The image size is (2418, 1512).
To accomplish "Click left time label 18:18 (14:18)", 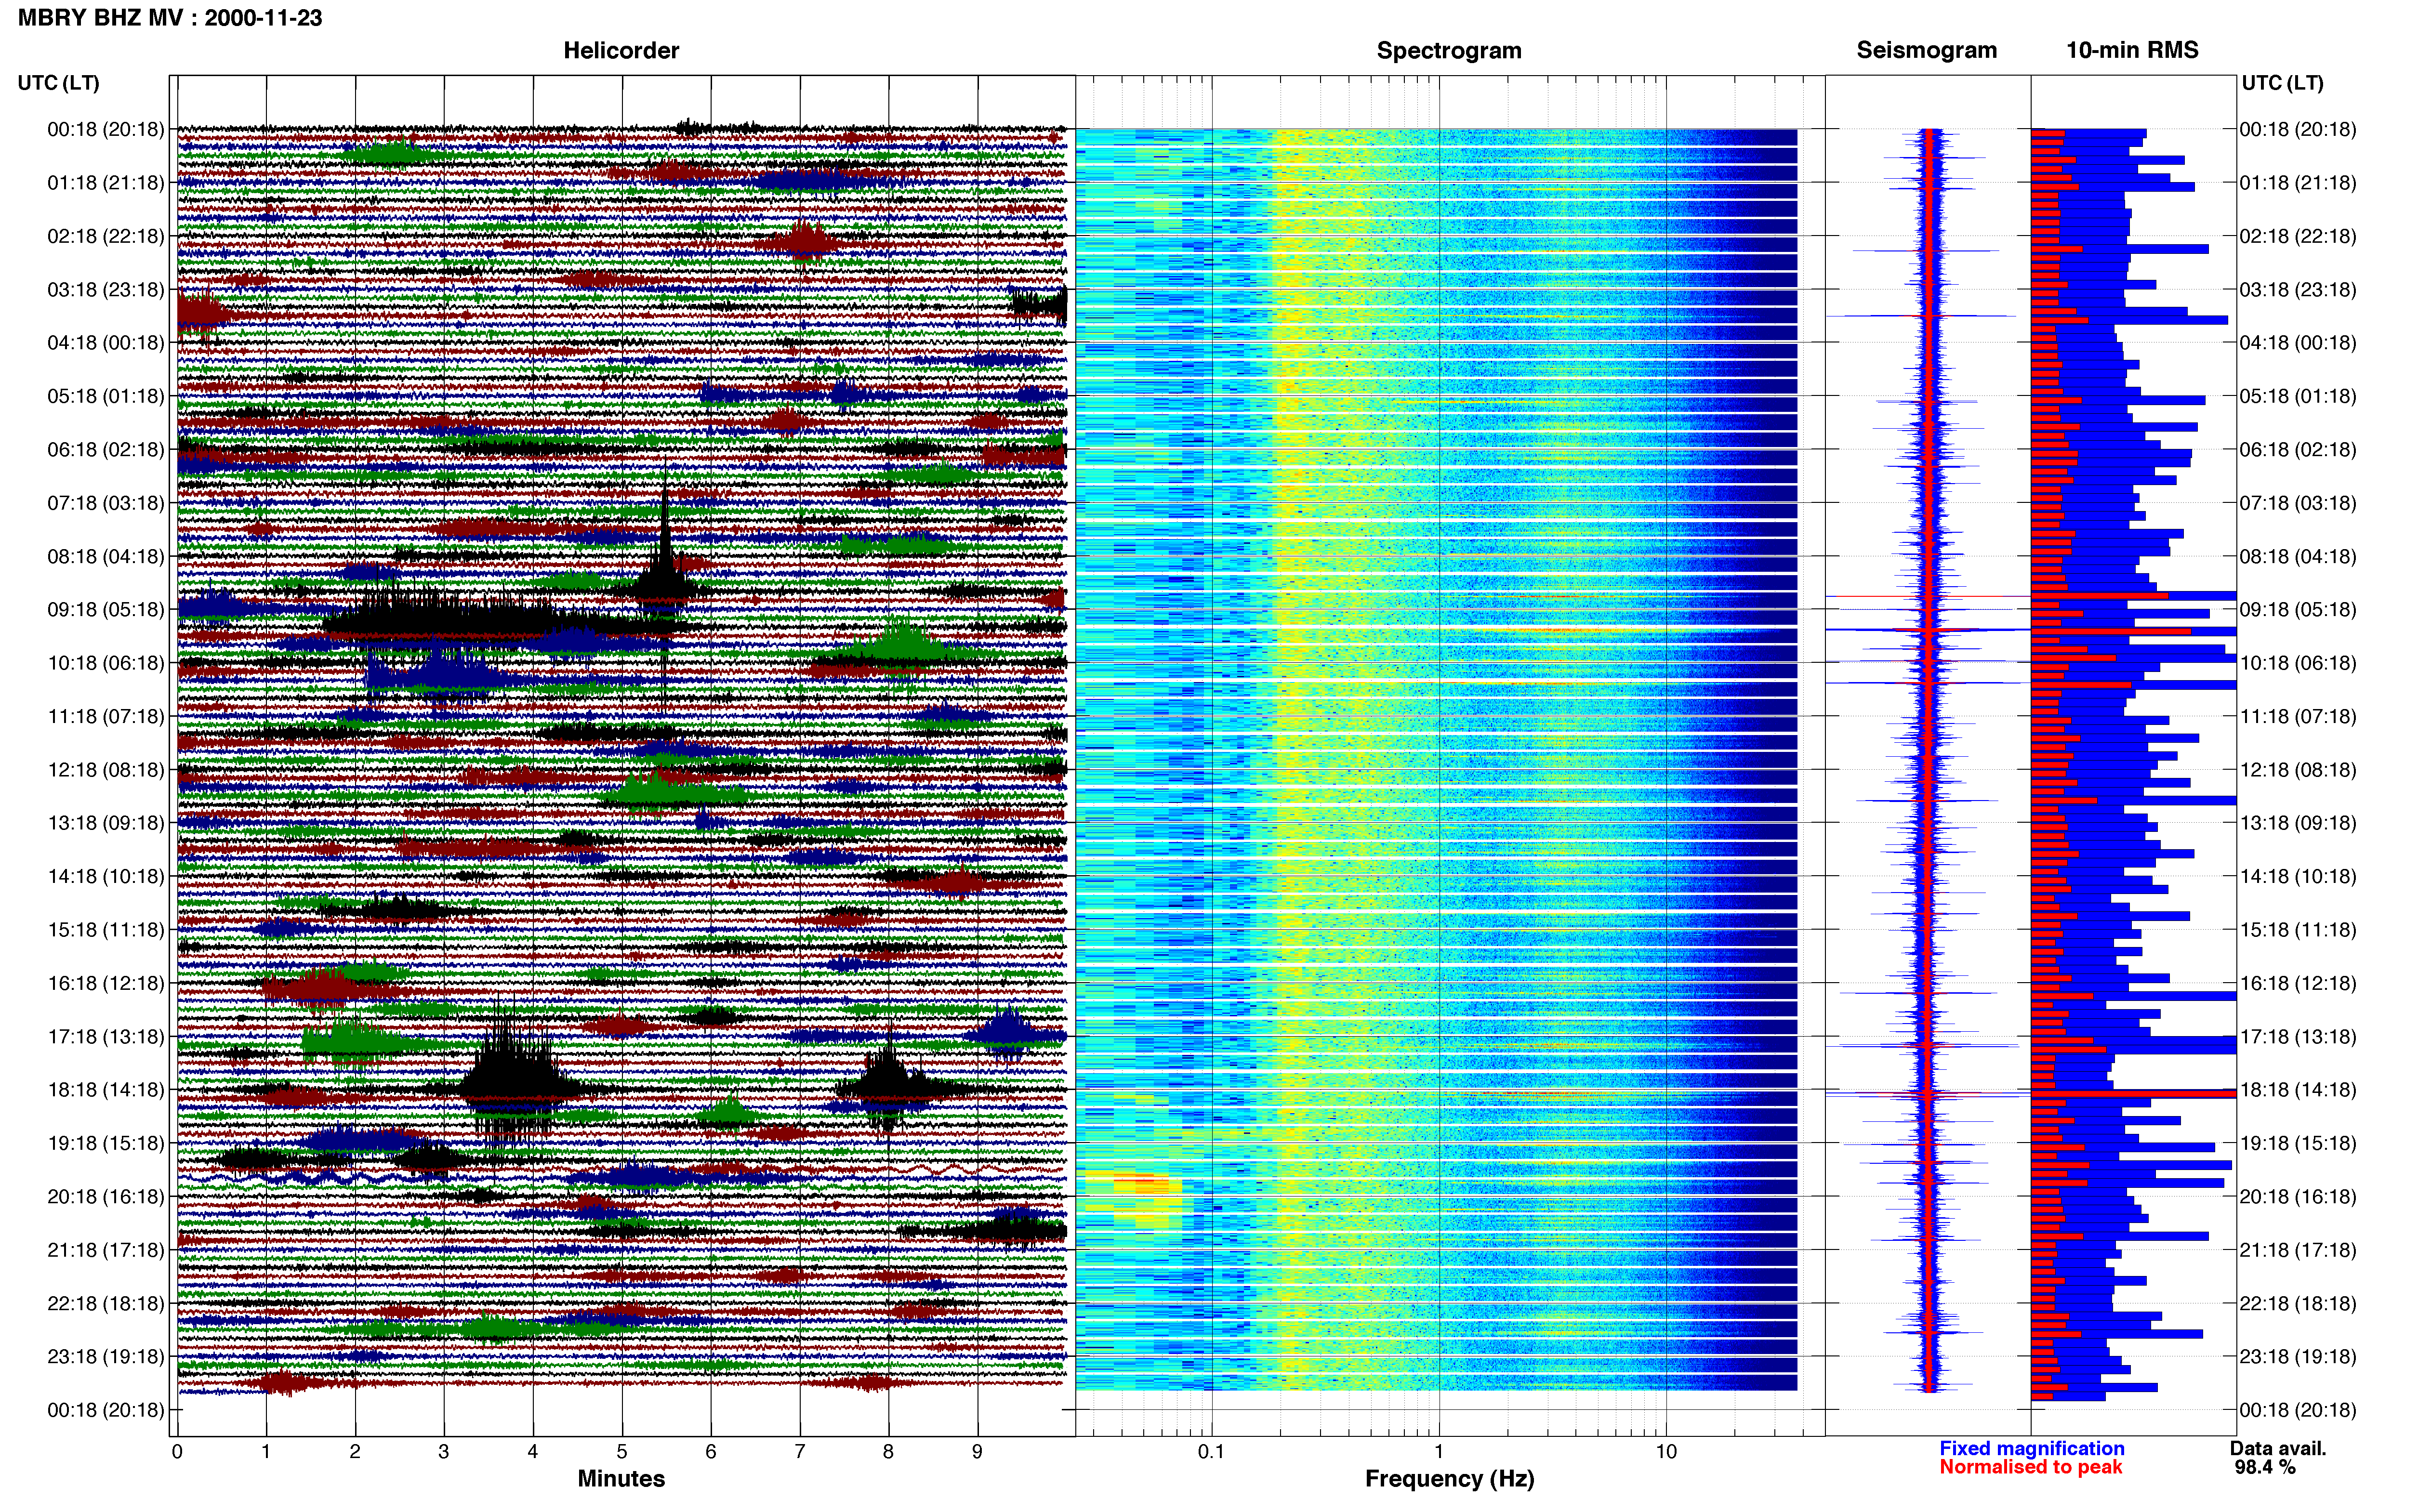I will [106, 1090].
